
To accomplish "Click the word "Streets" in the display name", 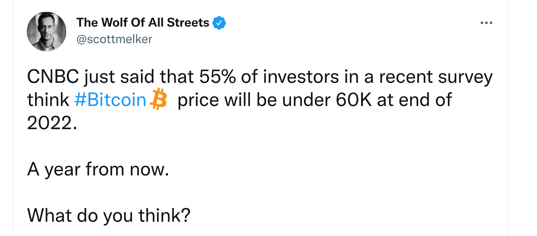I will click(x=188, y=23).
